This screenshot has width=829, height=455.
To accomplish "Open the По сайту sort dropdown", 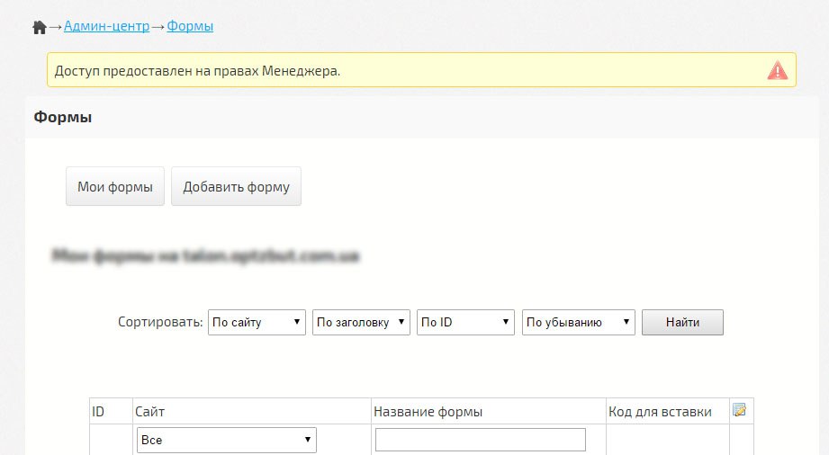I will pos(257,322).
